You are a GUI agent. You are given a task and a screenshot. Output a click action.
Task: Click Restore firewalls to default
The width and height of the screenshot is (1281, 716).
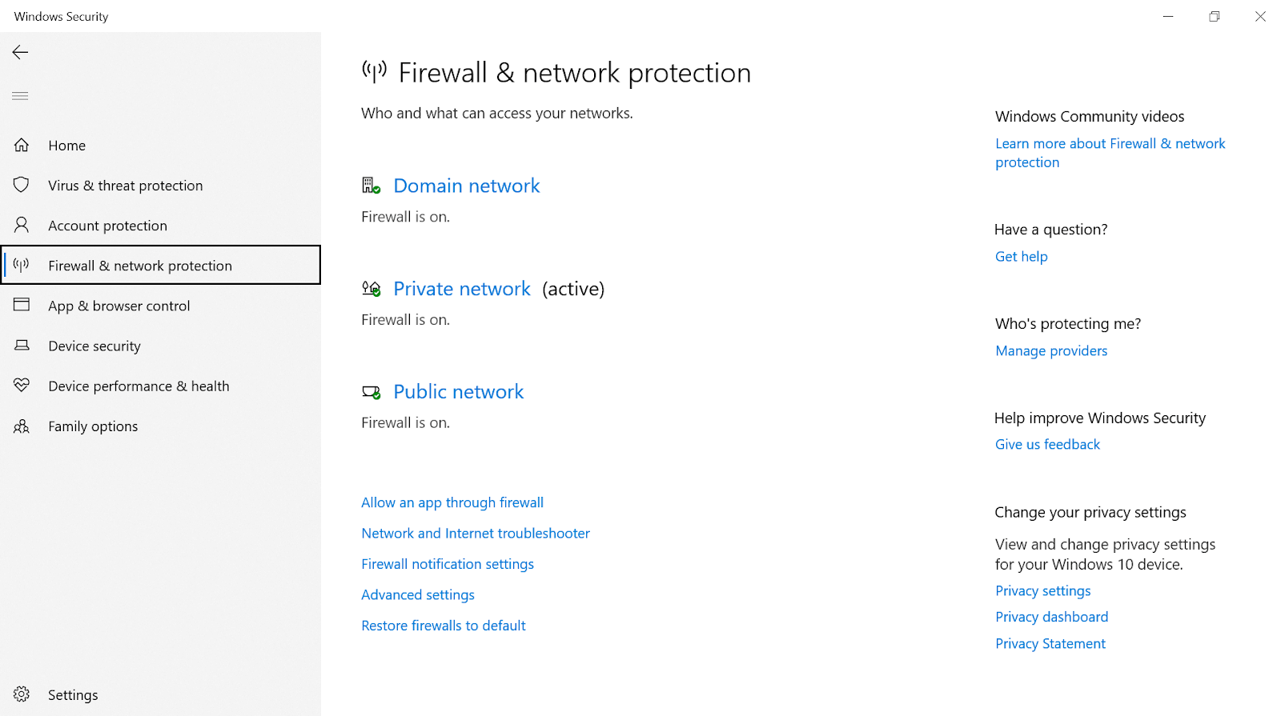coord(444,625)
